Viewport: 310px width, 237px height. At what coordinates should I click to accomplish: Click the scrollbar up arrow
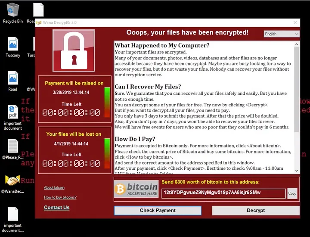pos(297,44)
